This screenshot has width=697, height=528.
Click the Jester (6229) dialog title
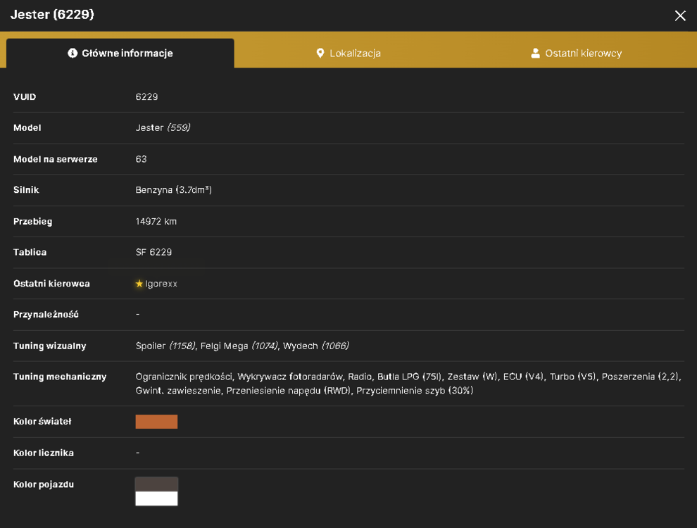tap(53, 15)
